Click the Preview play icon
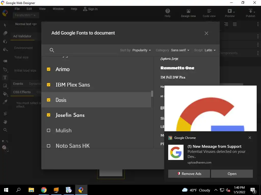The width and height of the screenshot is (261, 195). (230, 11)
